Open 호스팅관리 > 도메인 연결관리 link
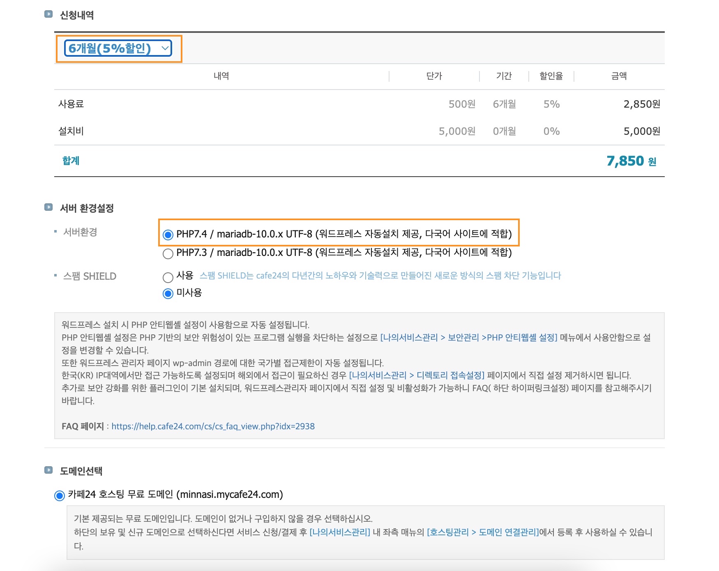The image size is (719, 571). [x=483, y=532]
